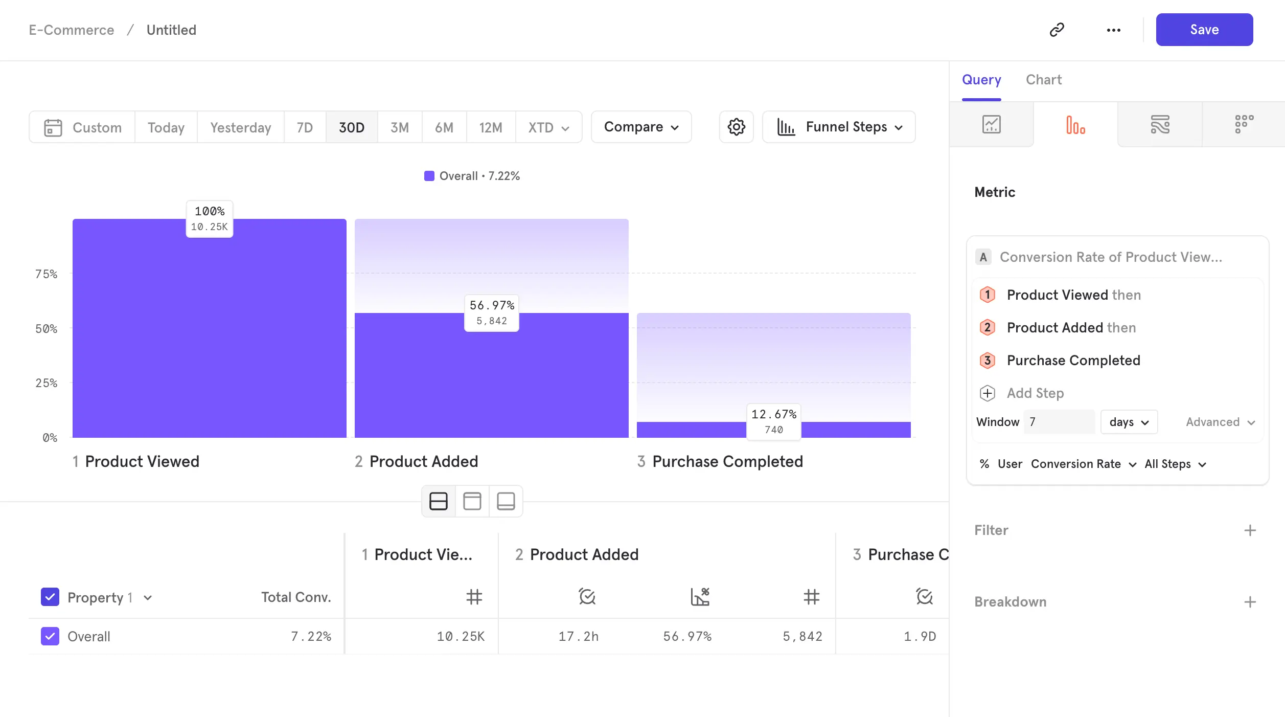Uncheck the Property 1 header checkbox

[50, 597]
